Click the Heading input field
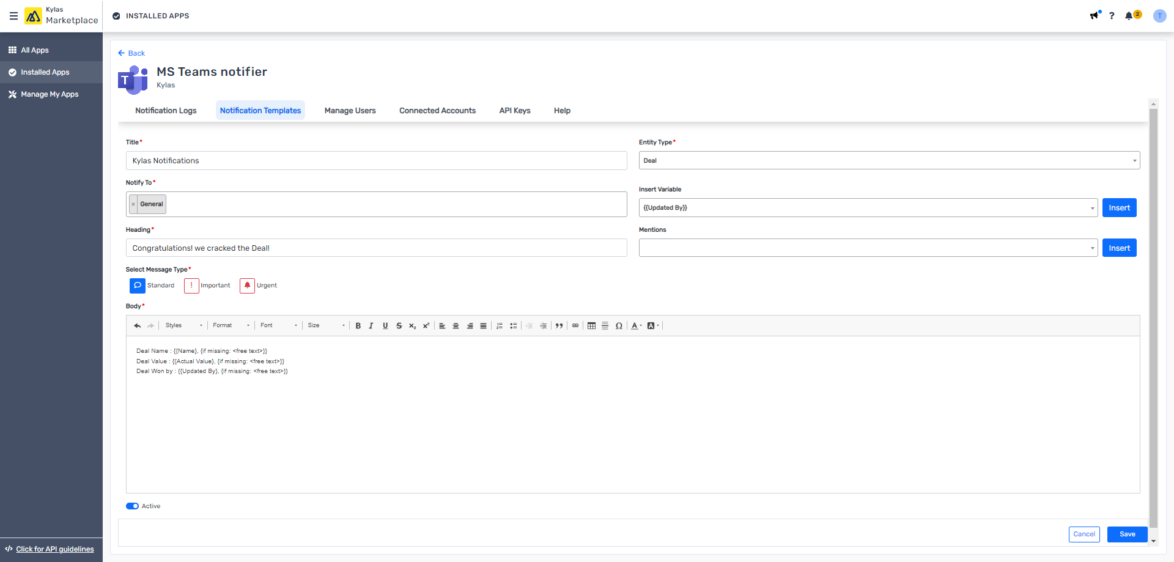 (x=376, y=248)
